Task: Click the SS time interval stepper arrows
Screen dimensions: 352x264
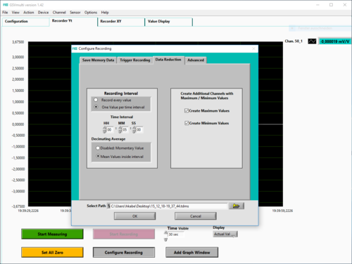Action: [x=134, y=130]
